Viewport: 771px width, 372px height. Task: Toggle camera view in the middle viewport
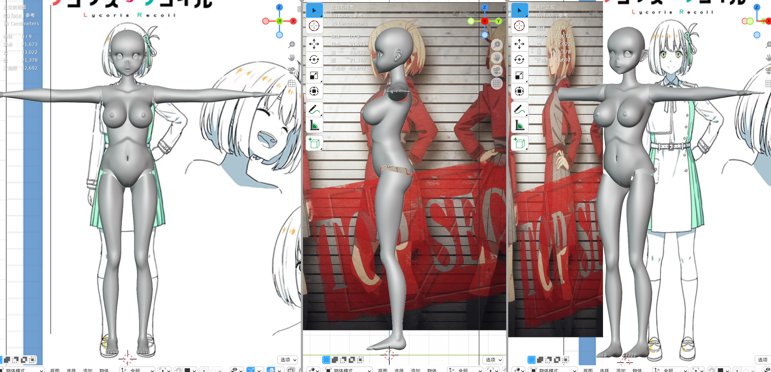coord(497,70)
